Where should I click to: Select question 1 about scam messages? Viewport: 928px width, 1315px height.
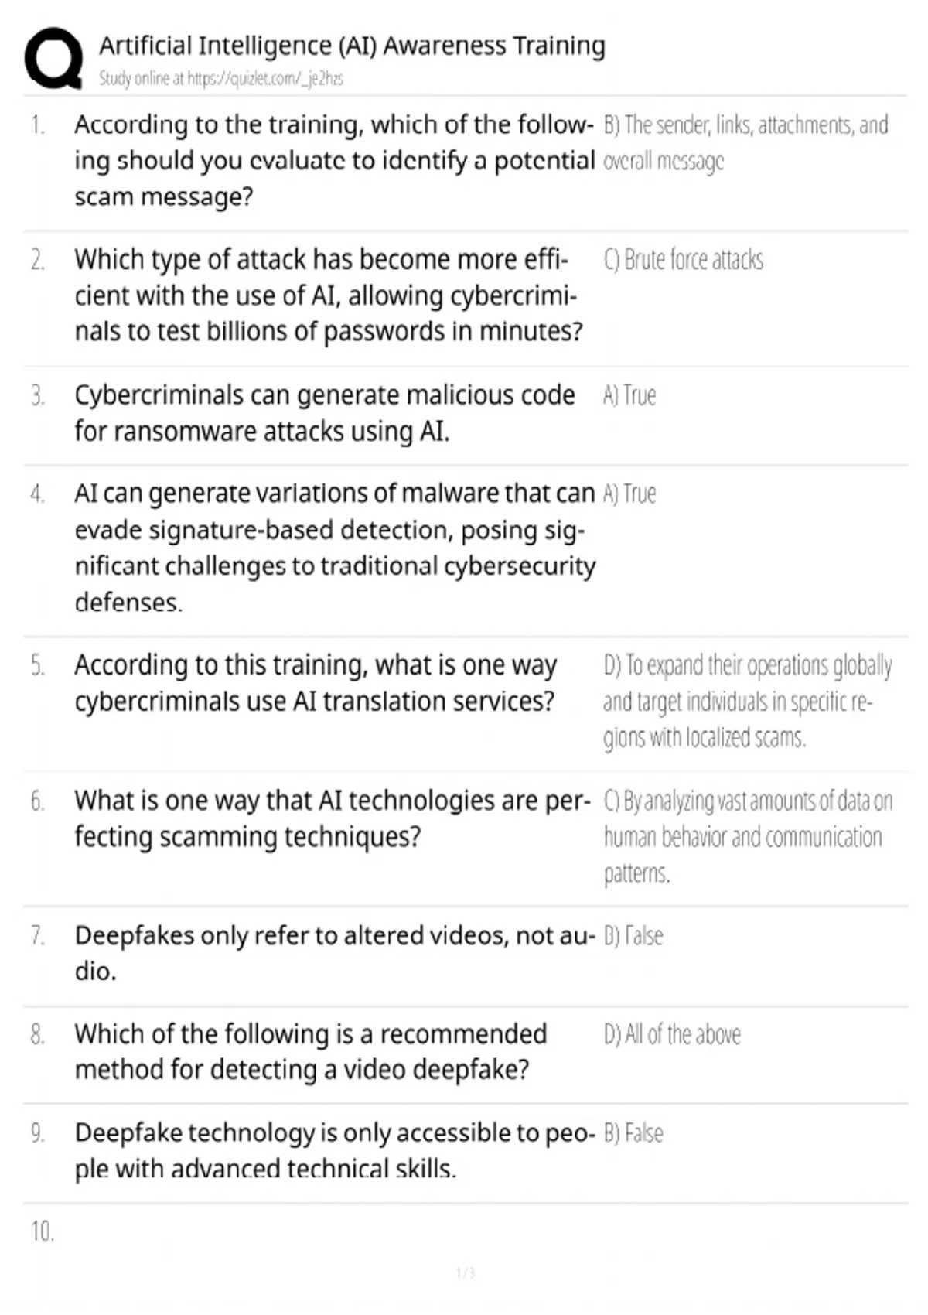click(x=334, y=161)
